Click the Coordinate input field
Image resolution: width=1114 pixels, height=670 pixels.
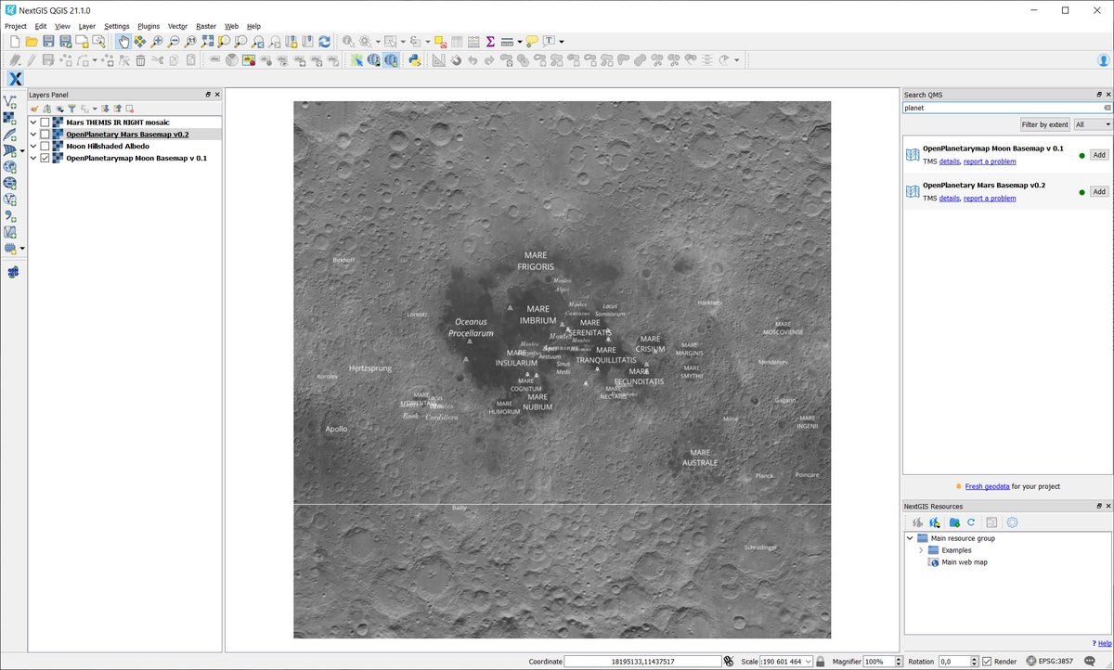click(x=643, y=662)
